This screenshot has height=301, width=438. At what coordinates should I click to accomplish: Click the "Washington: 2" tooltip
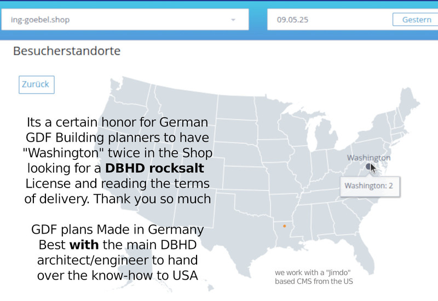369,186
